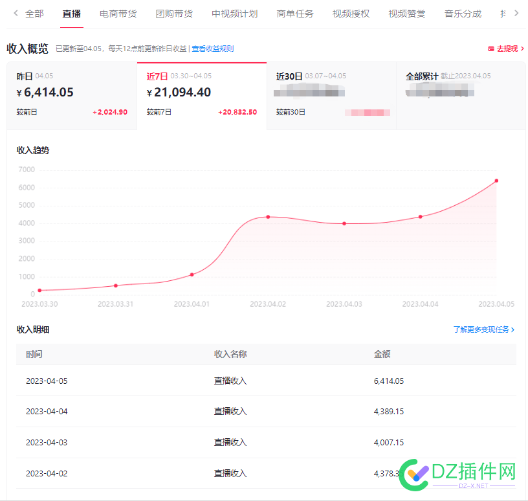Select the 视频赞赏 category
528x501 pixels.
click(406, 13)
